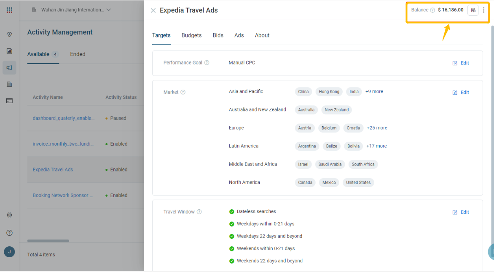The image size is (494, 272).
Task: Click the $ 16,186.00 balance amount
Action: click(x=451, y=10)
